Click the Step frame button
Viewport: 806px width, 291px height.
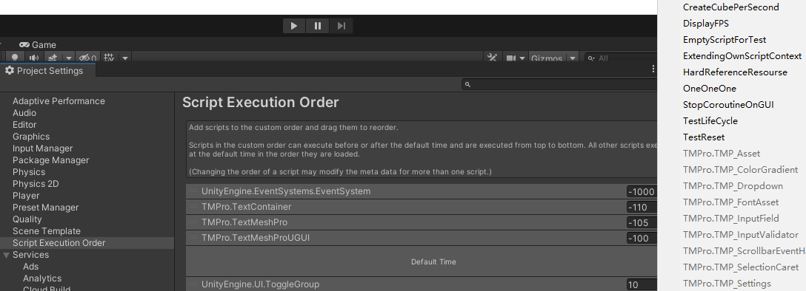coord(342,26)
